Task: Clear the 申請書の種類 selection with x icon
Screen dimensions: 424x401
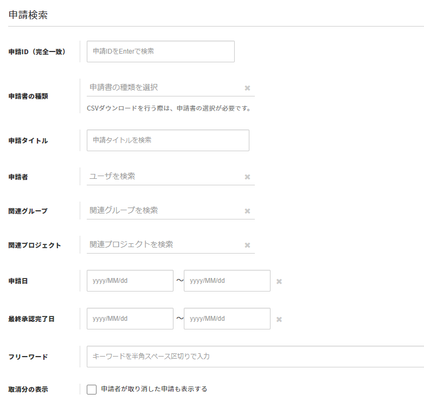Action: [x=247, y=88]
